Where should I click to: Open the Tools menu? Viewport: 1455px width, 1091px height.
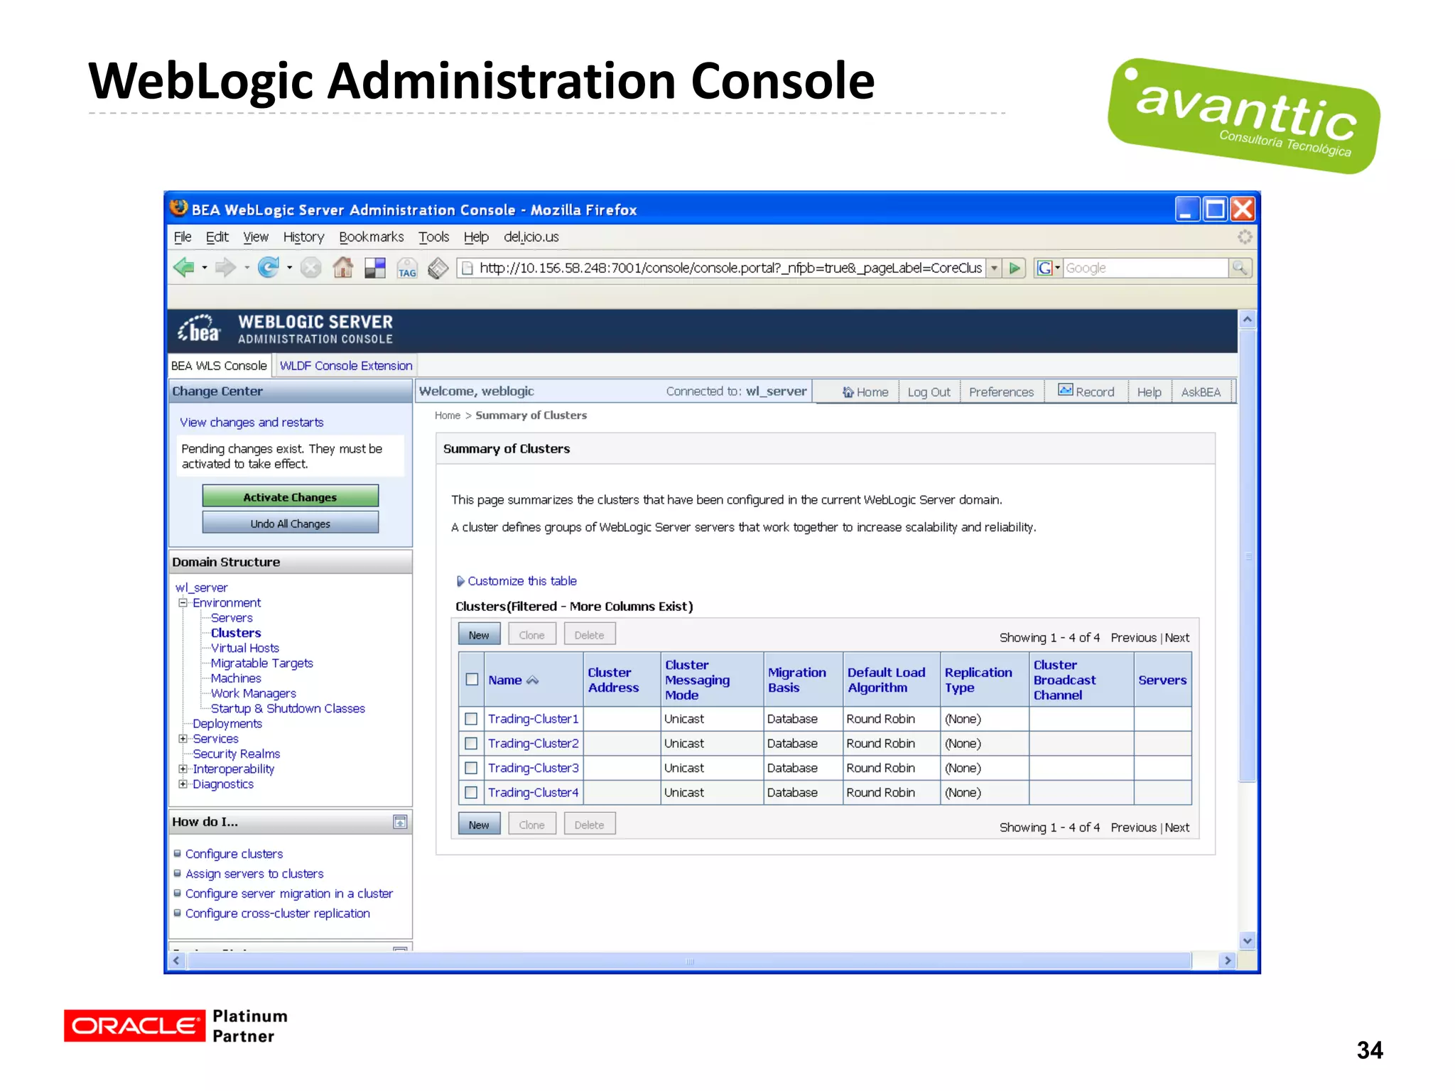(433, 237)
